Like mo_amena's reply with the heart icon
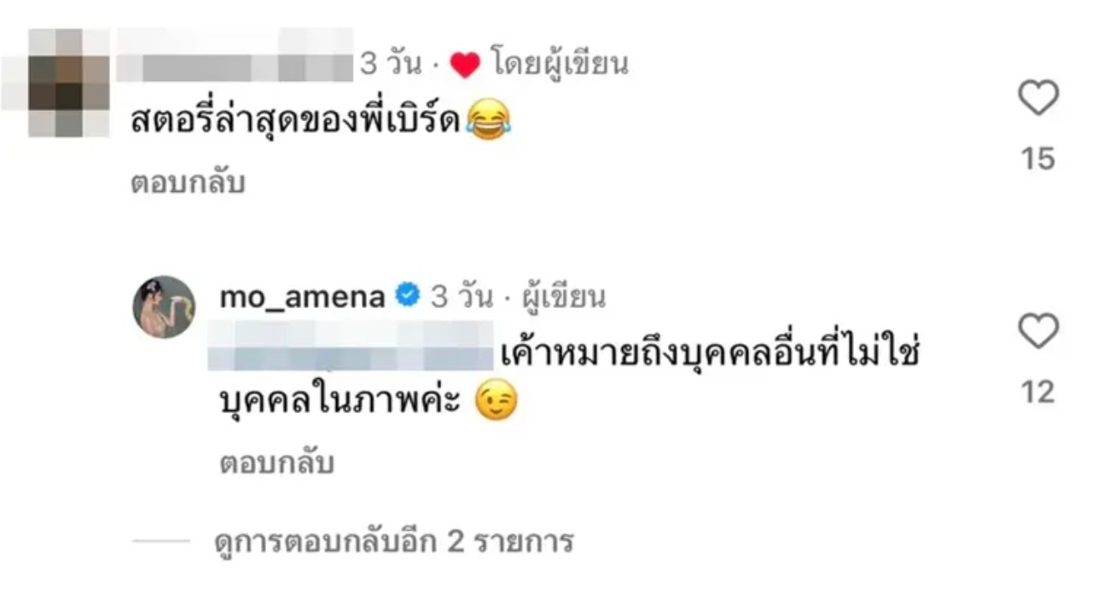Viewport: 1109px width, 593px height. [1038, 331]
